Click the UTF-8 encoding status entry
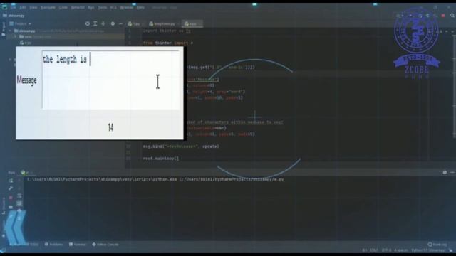 (x=386, y=250)
